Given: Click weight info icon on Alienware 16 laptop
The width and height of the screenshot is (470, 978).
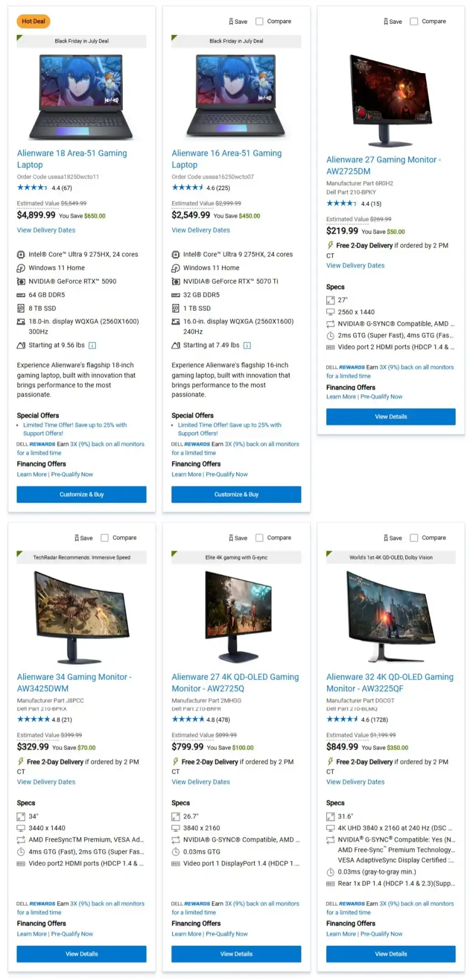Looking at the screenshot, I should (247, 346).
